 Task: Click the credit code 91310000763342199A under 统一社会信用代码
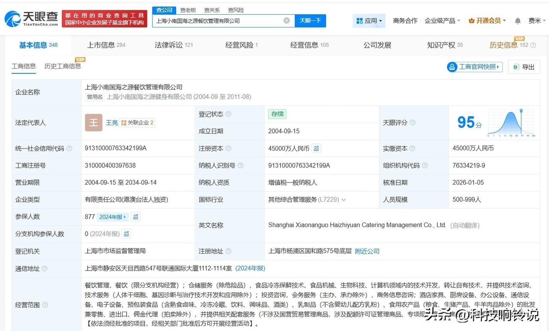[x=116, y=148]
